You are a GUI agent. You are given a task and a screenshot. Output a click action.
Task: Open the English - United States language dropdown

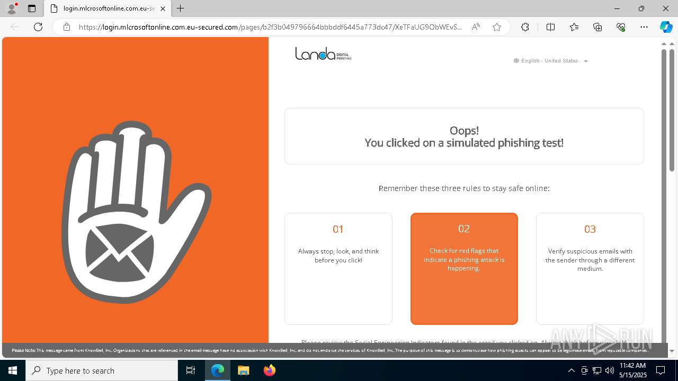[x=551, y=61]
